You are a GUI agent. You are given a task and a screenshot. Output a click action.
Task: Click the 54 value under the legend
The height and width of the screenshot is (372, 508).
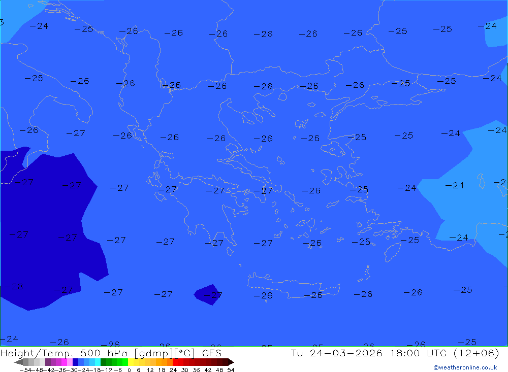(231, 370)
